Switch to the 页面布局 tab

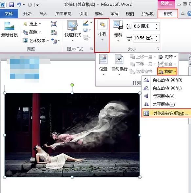click(x=63, y=14)
